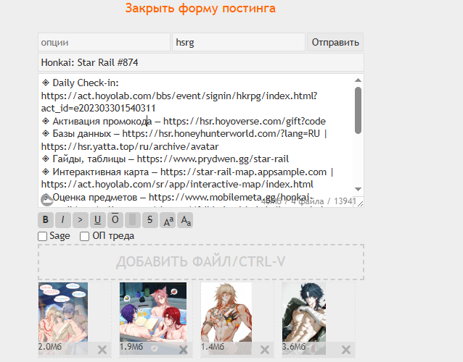This screenshot has width=463, height=362.
Task: Apply spoiler formatting with the gray block button
Action: click(133, 219)
